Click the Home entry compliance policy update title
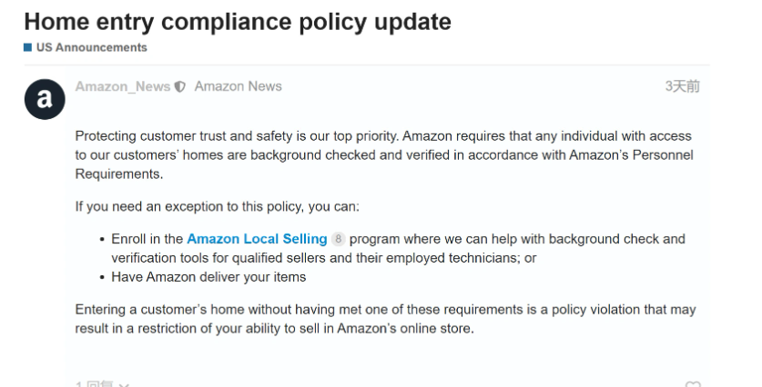Screen dimensions: 762x387 (x=238, y=22)
